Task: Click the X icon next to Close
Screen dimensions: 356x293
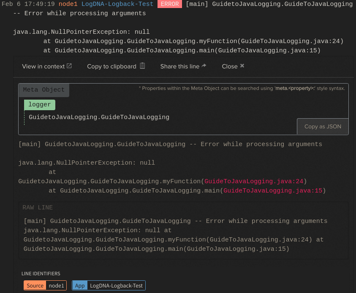Action: pos(242,66)
